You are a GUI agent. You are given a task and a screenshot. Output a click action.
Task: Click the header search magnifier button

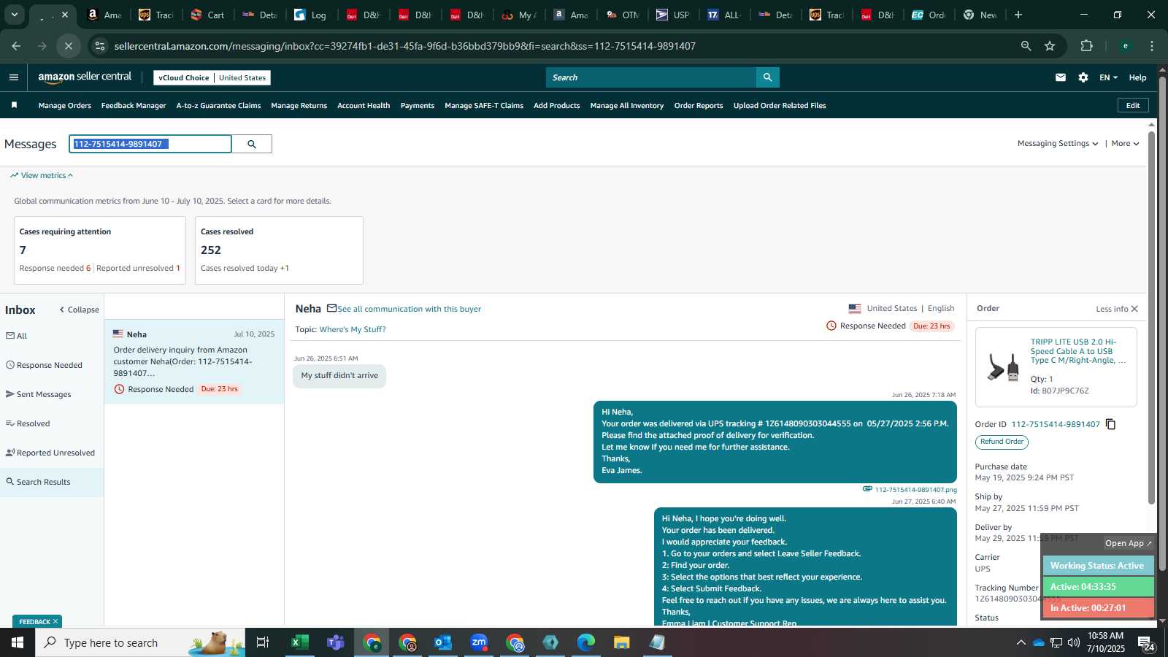[x=767, y=77]
